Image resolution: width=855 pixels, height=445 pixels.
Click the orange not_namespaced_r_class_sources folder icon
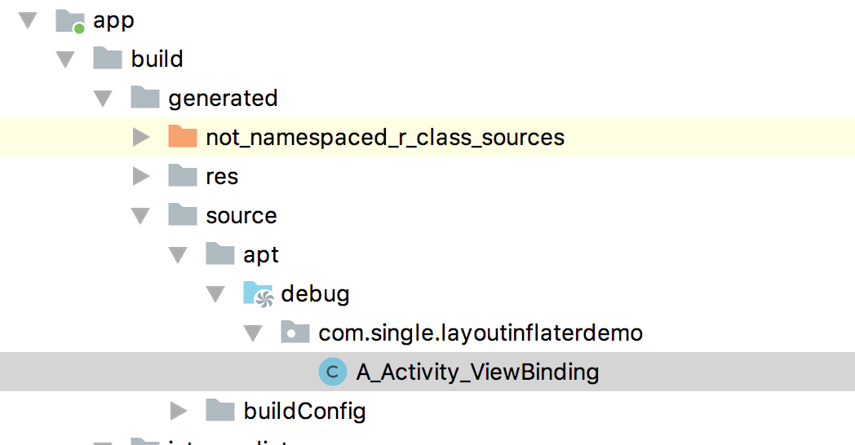coord(183,136)
